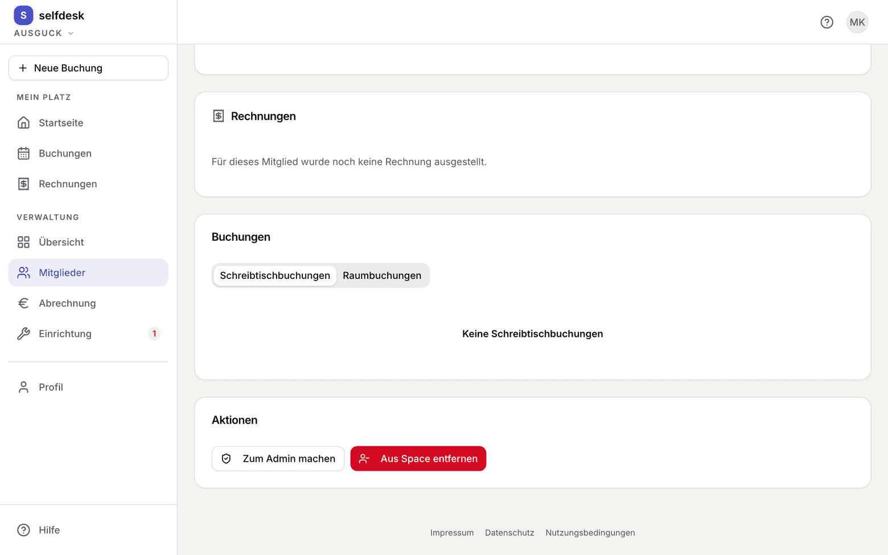Click the 'Für dieses Mitglied wurde noch keine Rechnung ausgestellt.' text
Viewport: 888px width, 555px height.
tap(349, 162)
